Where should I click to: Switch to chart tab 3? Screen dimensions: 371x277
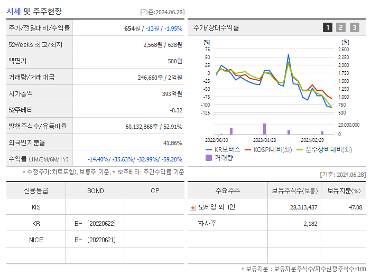tap(355, 27)
